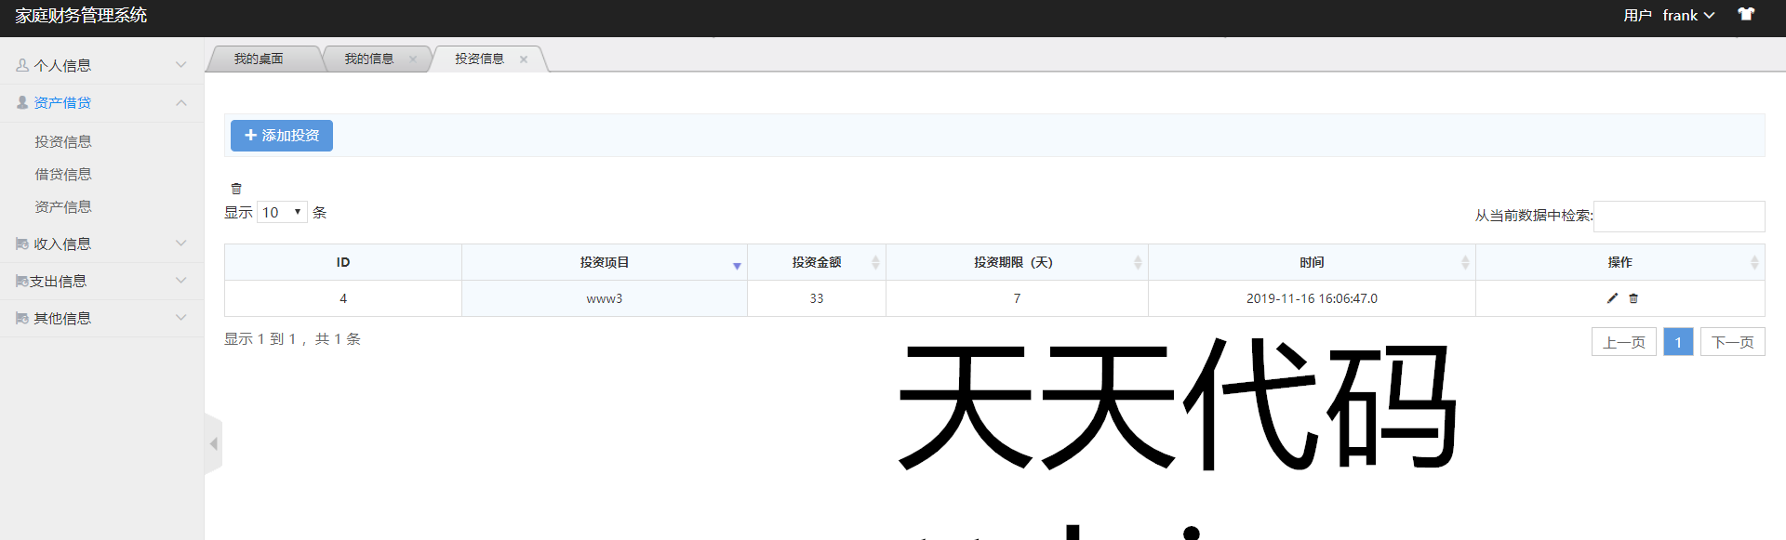
Task: Click the skin theme t-shirt icon
Action: pos(1746,14)
